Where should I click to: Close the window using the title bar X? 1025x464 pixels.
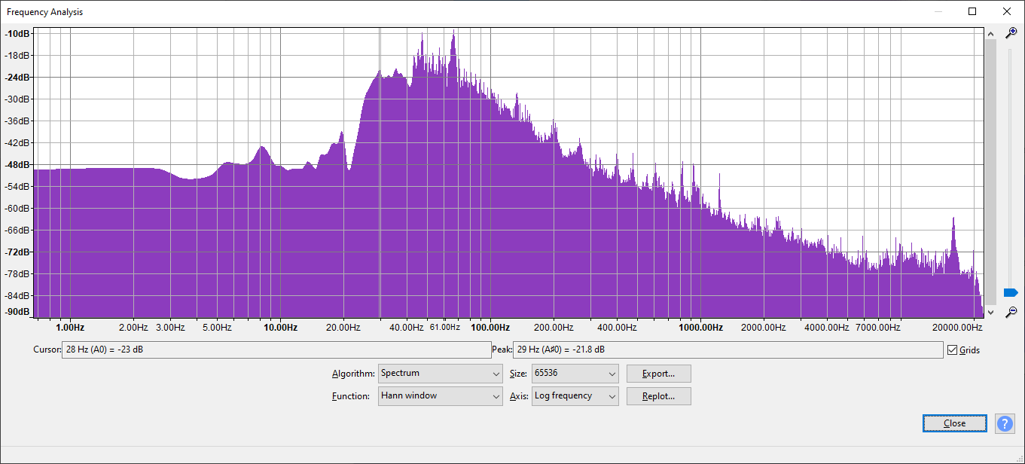point(1007,11)
